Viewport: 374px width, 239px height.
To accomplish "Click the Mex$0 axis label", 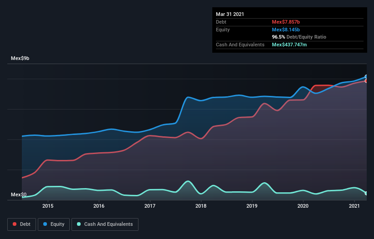I will pyautogui.click(x=19, y=194).
